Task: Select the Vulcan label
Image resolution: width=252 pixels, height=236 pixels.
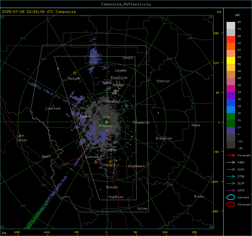Action: (x=142, y=208)
